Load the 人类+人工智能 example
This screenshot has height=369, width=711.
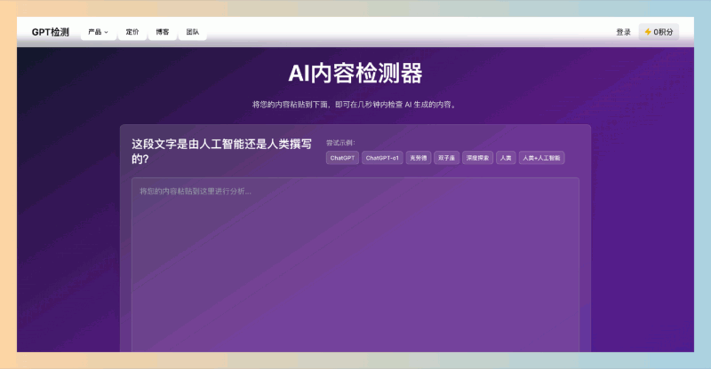(x=541, y=158)
